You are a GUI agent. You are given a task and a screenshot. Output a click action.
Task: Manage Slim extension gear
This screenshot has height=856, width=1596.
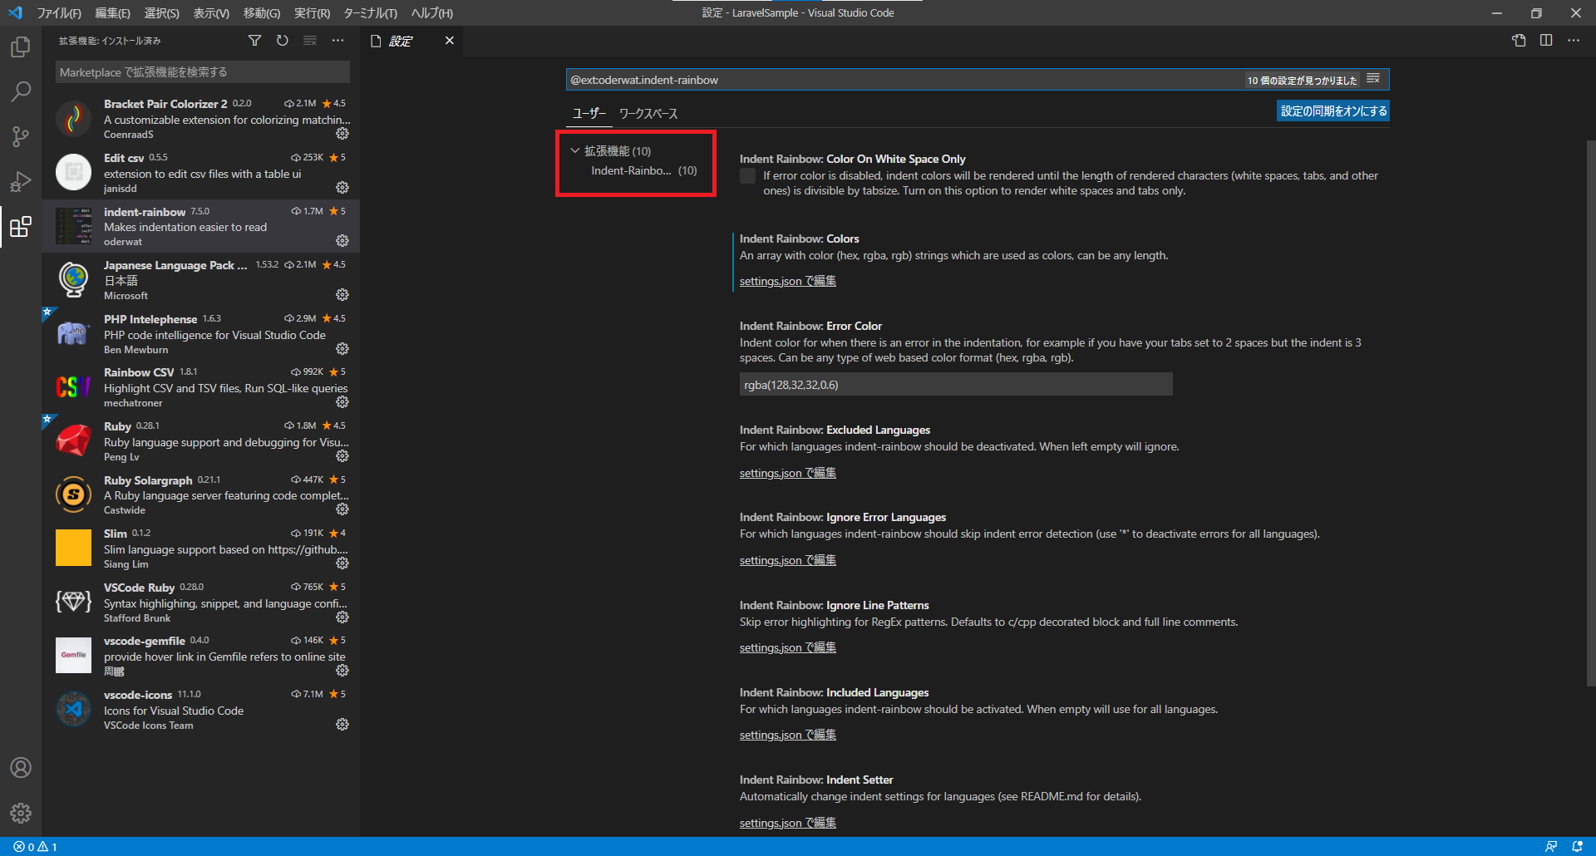click(x=342, y=563)
